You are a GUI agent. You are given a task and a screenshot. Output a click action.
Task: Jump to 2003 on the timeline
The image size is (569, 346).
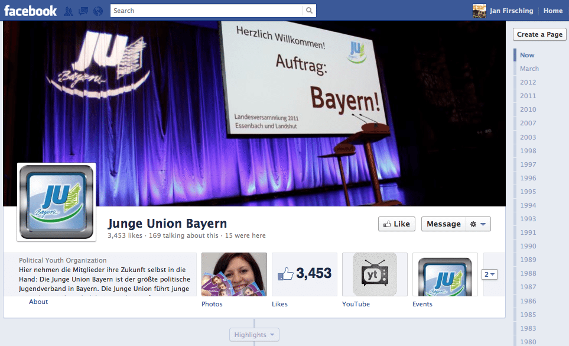click(x=528, y=137)
